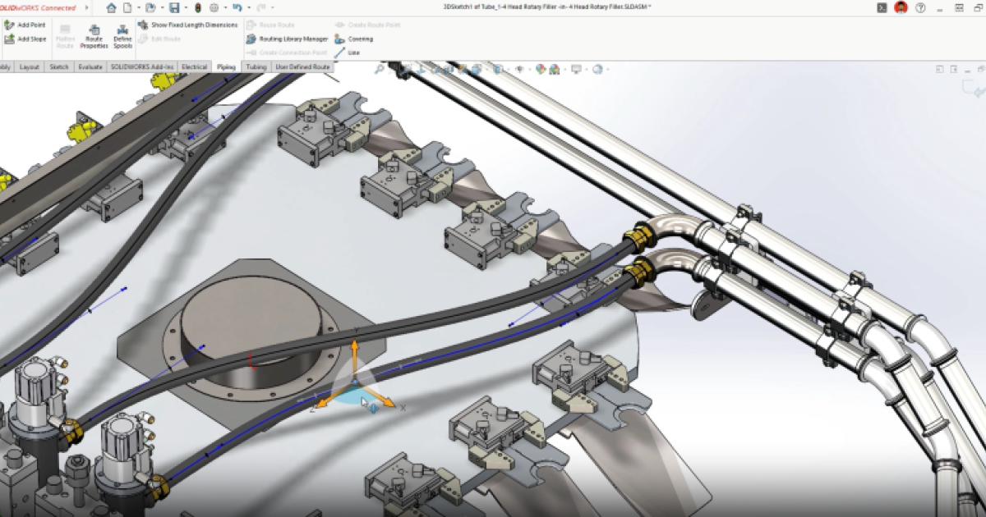Open Route Properties
The height and width of the screenshot is (517, 986).
(x=94, y=37)
